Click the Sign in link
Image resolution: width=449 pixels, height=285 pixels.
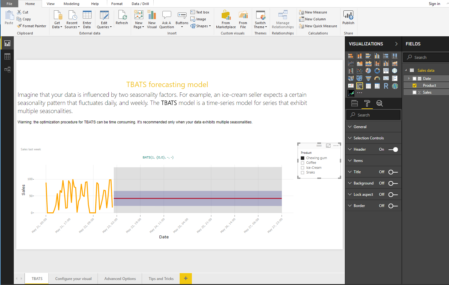[x=434, y=4]
